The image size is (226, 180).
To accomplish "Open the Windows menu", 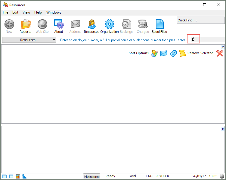I will point(54,12).
